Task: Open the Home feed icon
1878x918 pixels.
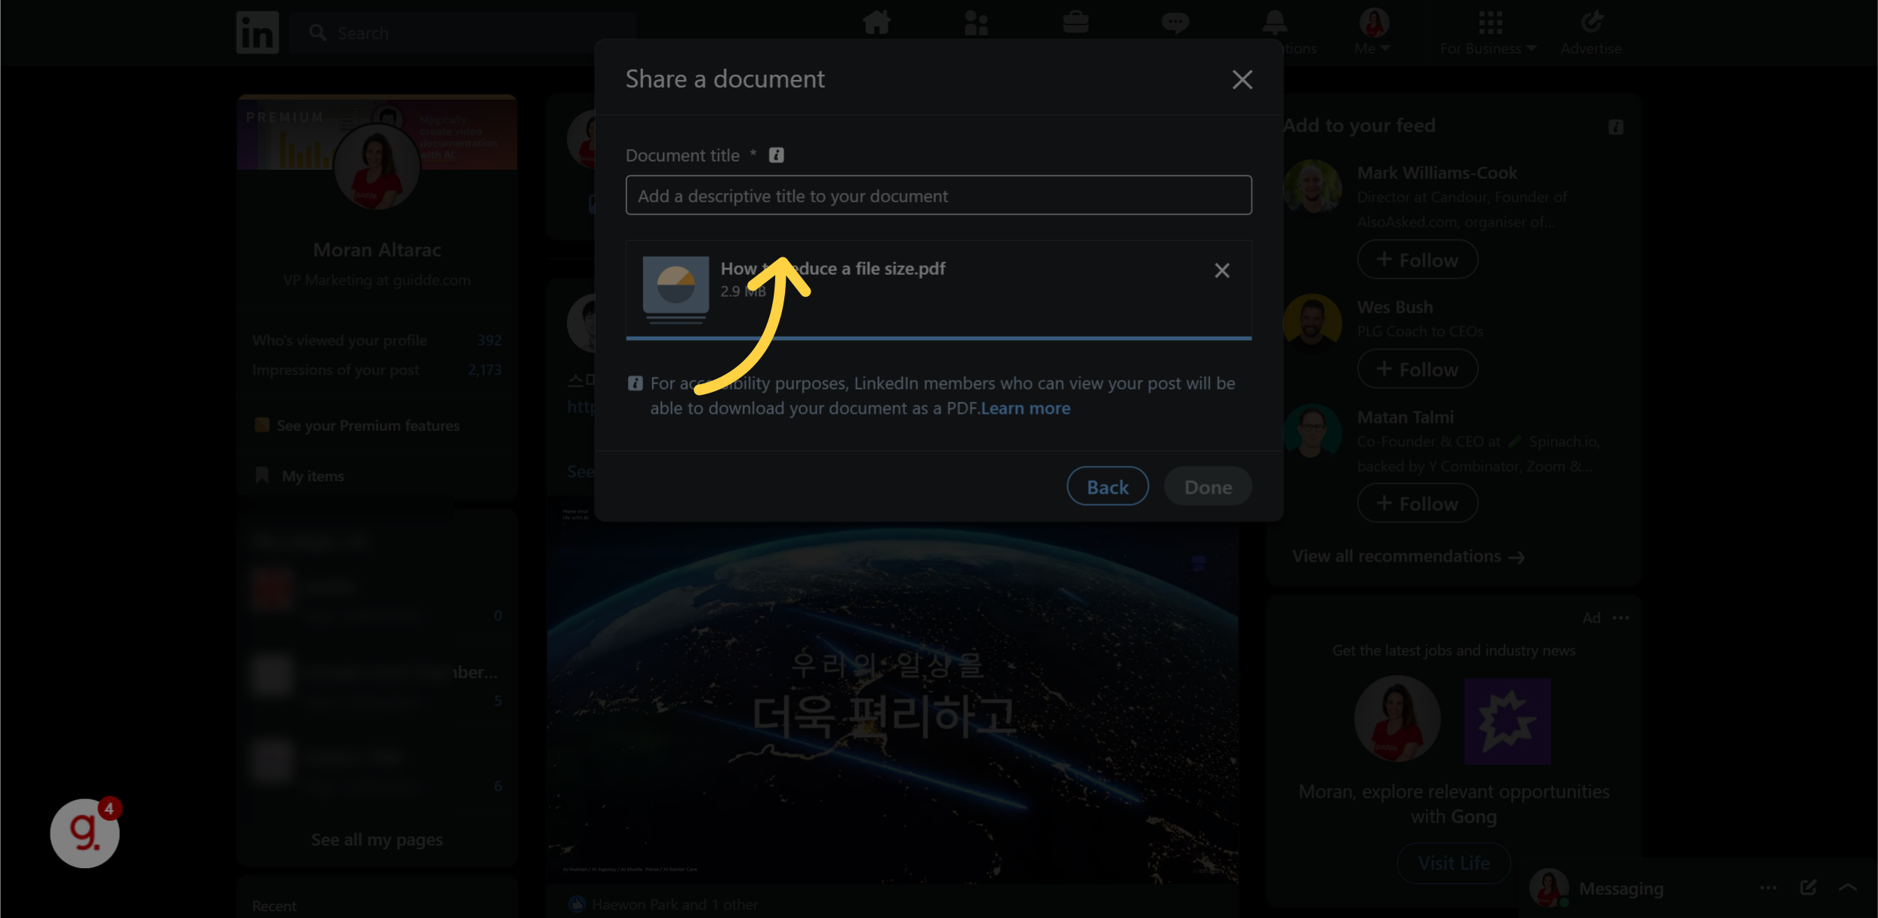Action: 876,23
